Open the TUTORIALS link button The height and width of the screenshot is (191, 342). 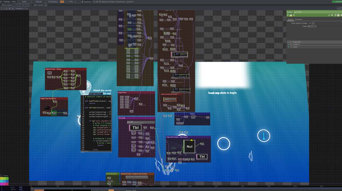tap(53, 2)
